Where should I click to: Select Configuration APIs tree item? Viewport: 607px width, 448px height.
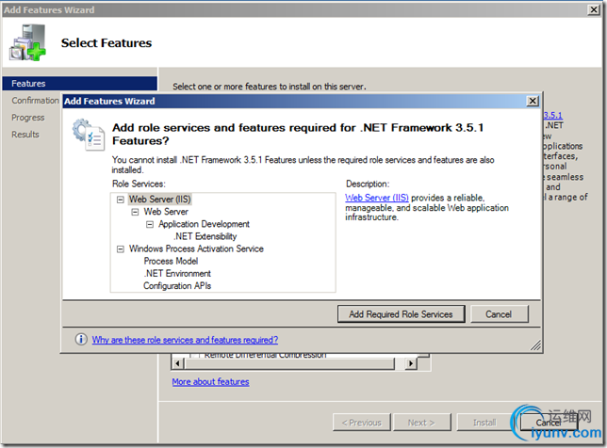pyautogui.click(x=177, y=285)
